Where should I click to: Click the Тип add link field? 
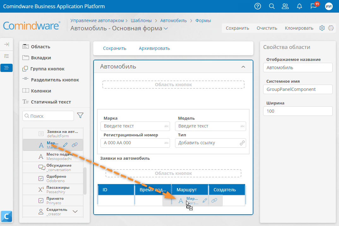tap(210, 143)
